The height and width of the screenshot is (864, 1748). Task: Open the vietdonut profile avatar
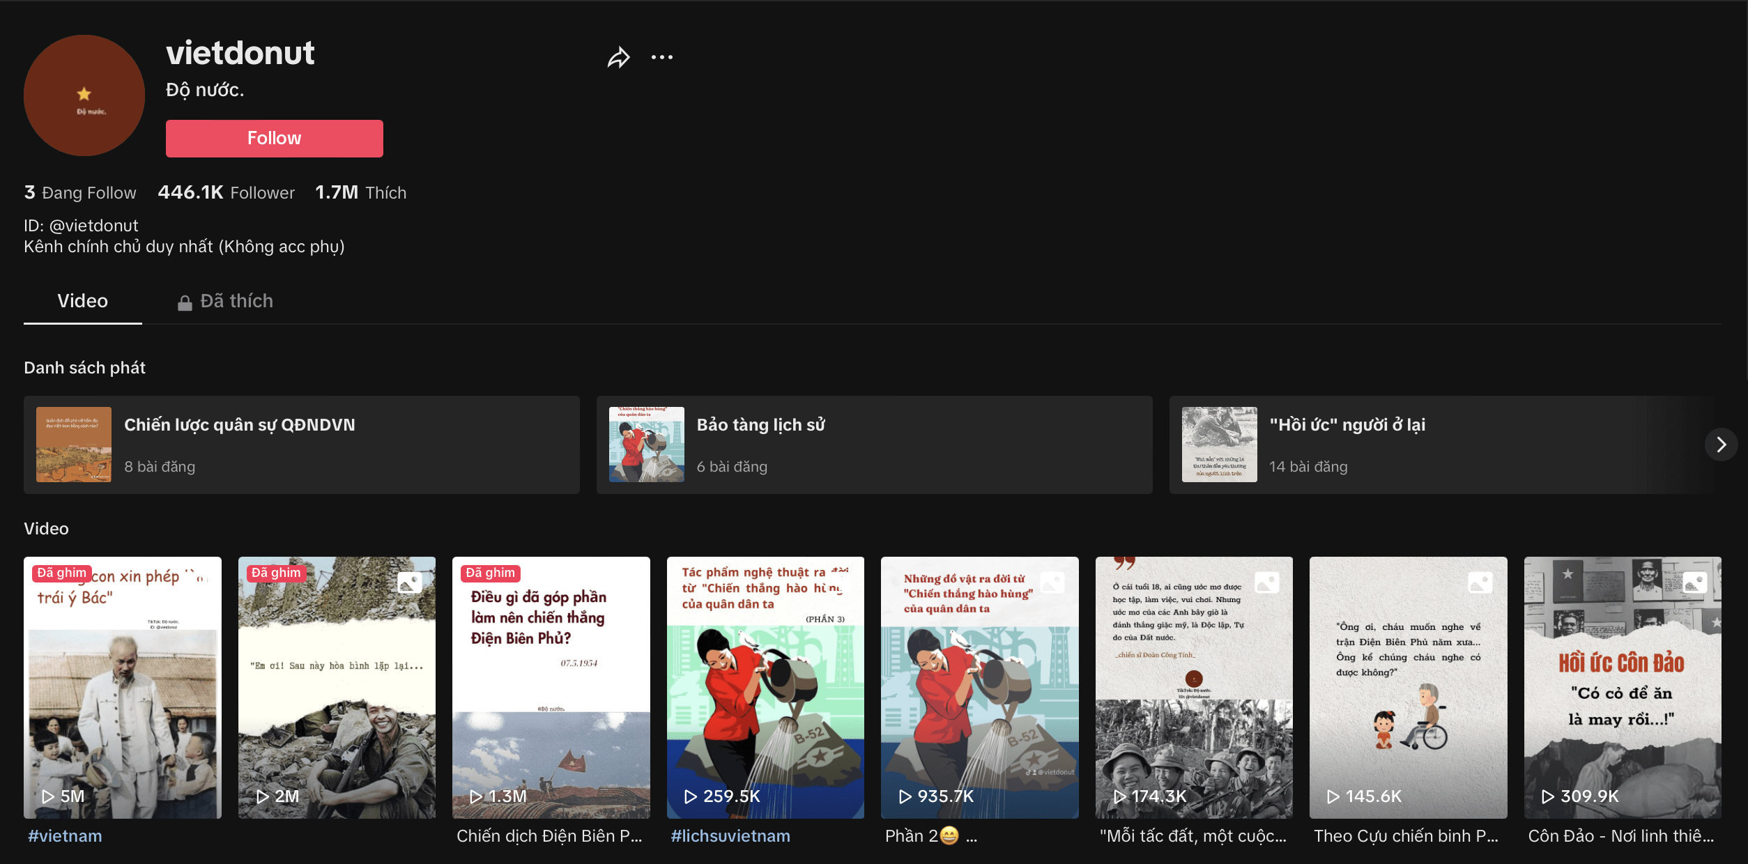click(84, 95)
